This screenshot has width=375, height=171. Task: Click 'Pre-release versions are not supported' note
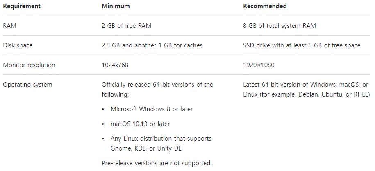(x=157, y=163)
